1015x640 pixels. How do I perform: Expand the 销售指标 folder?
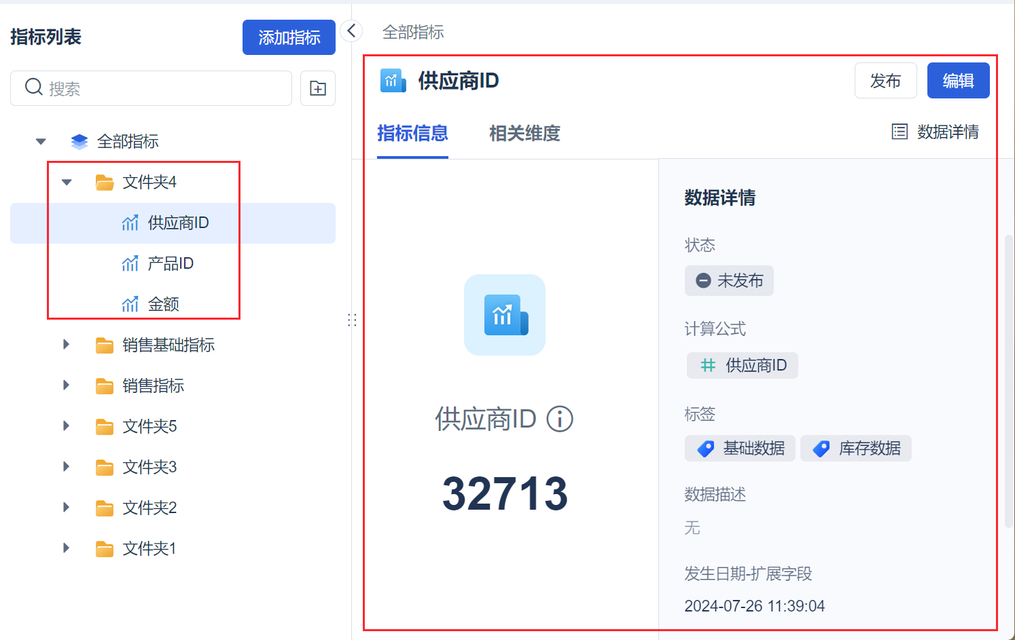click(x=66, y=385)
